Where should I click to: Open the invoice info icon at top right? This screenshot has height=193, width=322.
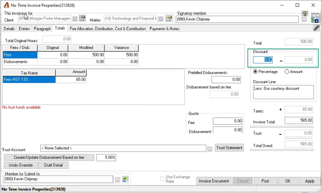pyautogui.click(x=316, y=18)
